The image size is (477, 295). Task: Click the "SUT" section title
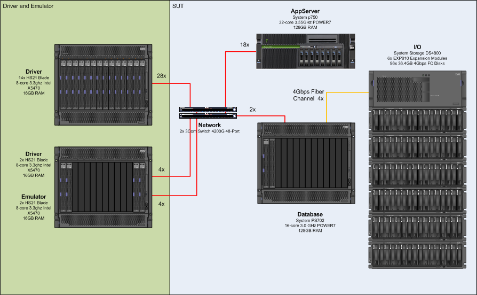tap(178, 5)
